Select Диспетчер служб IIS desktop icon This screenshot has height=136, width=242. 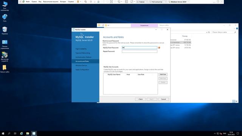coord(5,57)
